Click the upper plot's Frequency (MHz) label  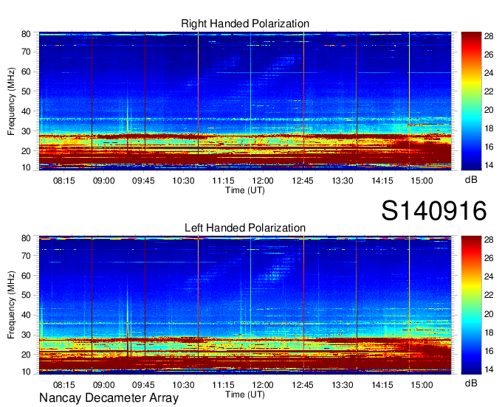tap(11, 101)
